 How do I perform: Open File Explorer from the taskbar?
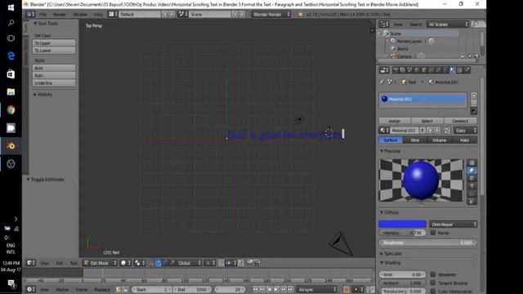[11, 92]
